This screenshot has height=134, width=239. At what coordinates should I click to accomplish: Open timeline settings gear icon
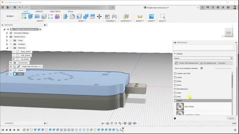235,130
